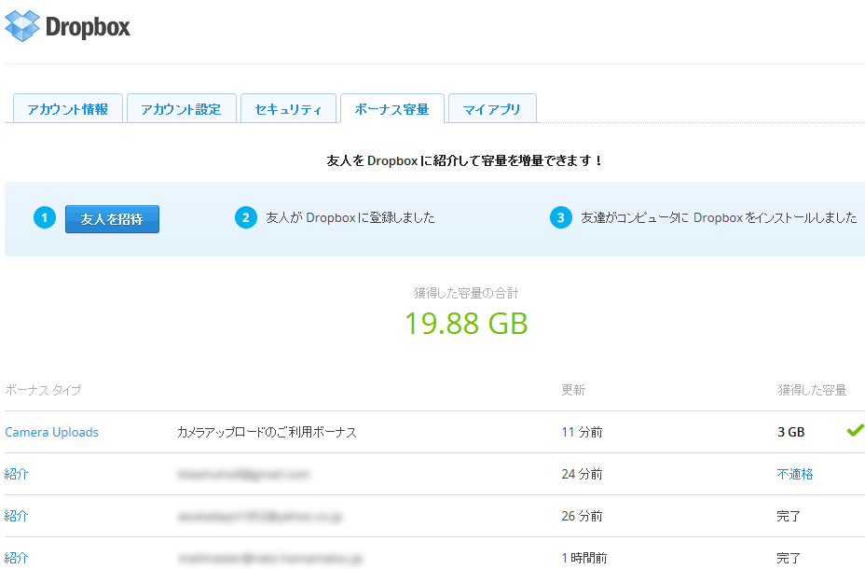The height and width of the screenshot is (569, 865).
Task: Select the ボーナス容量 tab
Action: [392, 109]
